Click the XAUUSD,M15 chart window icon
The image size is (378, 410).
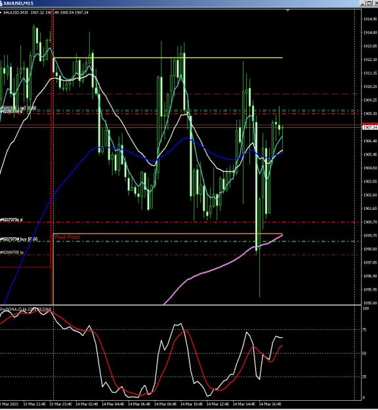pos(1,3)
